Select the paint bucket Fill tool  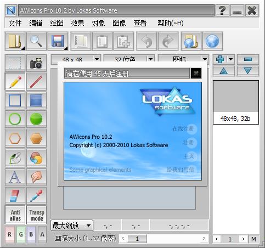(15, 158)
